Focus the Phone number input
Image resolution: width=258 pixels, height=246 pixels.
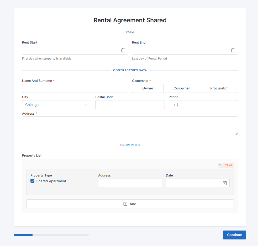point(203,105)
